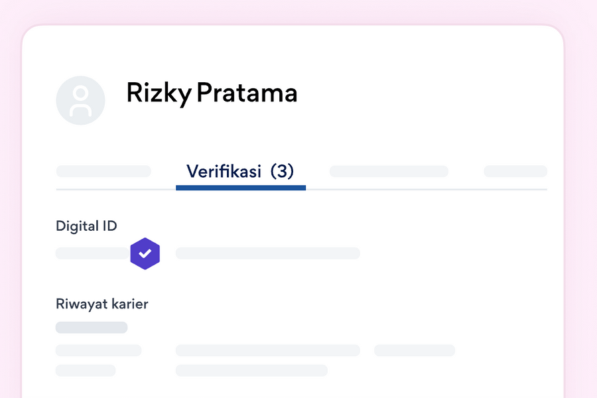Viewport: 597px width, 398px height.
Task: Click the Rizky Pratama profile name
Action: pyautogui.click(x=212, y=94)
